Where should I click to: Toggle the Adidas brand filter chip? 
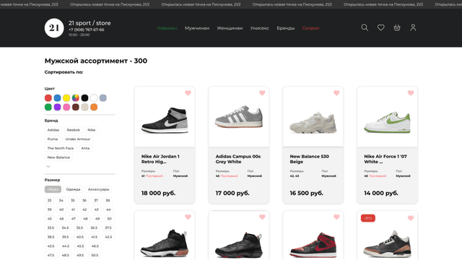[x=53, y=130]
